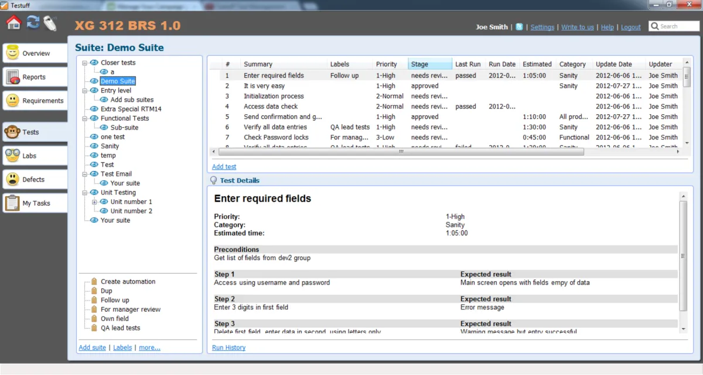The width and height of the screenshot is (703, 375).
Task: Collapse the Functional Tests suite
Action: point(85,118)
